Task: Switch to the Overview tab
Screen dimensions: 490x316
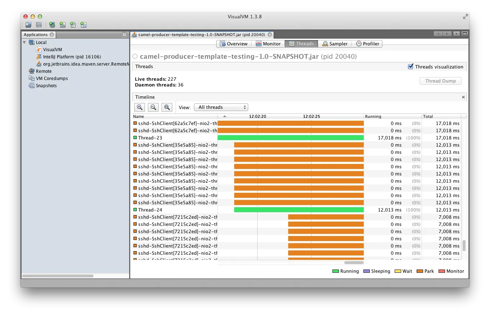Action: (x=234, y=44)
